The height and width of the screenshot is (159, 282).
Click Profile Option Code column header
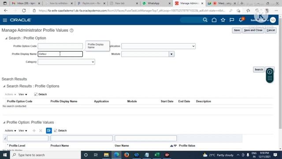point(19,101)
